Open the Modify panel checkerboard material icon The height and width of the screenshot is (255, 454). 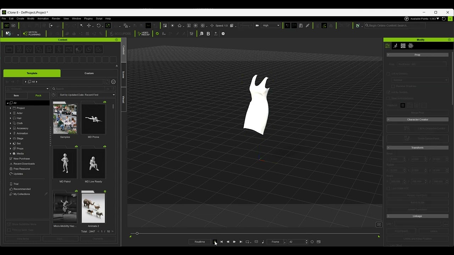[x=403, y=46]
